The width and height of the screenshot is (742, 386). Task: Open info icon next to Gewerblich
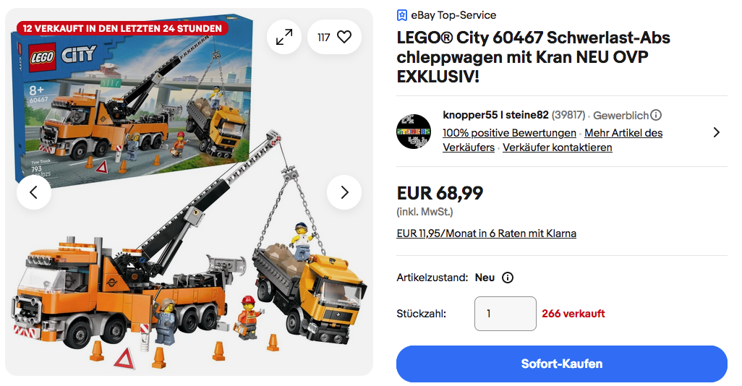(656, 115)
